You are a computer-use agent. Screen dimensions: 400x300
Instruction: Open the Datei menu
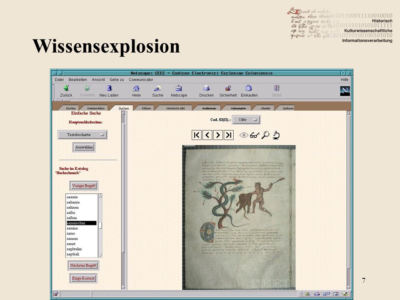point(59,80)
